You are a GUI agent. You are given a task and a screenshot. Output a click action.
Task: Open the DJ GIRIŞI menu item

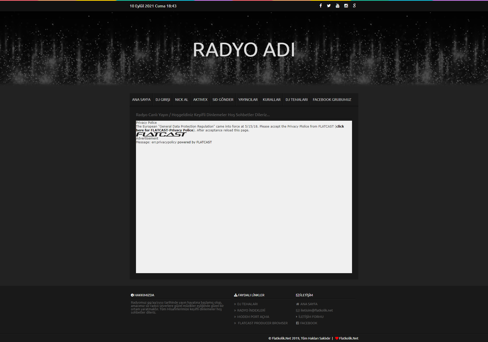[x=163, y=100]
